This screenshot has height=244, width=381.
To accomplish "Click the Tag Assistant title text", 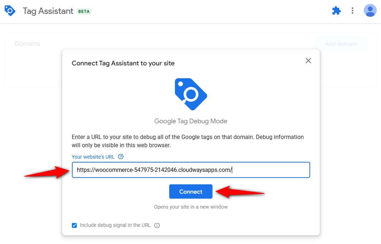I will (48, 11).
